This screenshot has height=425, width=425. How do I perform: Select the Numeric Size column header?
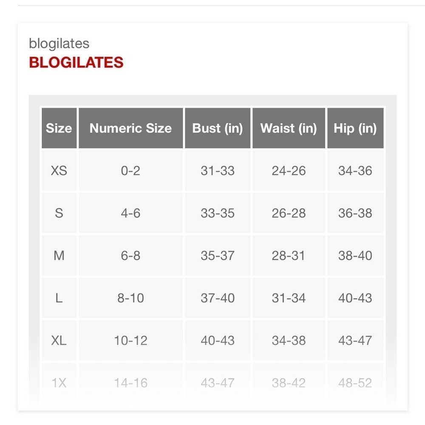[130, 128]
